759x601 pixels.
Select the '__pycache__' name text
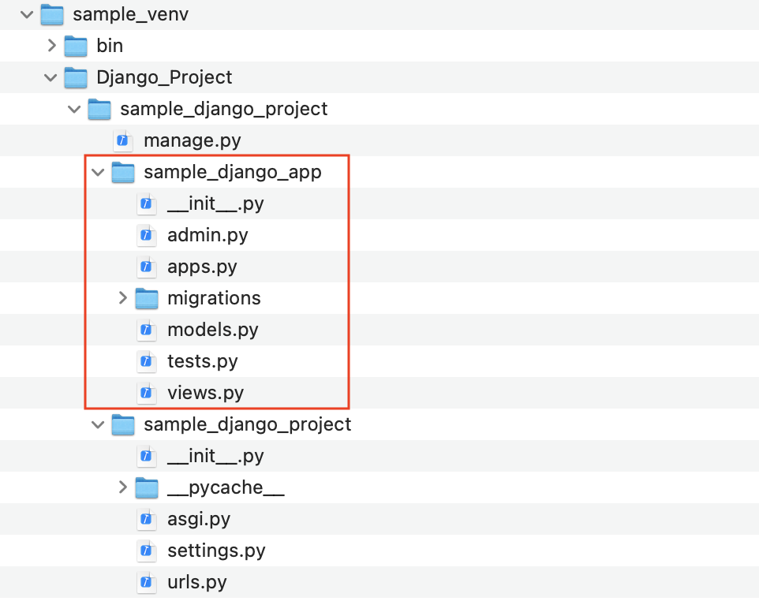click(x=226, y=487)
